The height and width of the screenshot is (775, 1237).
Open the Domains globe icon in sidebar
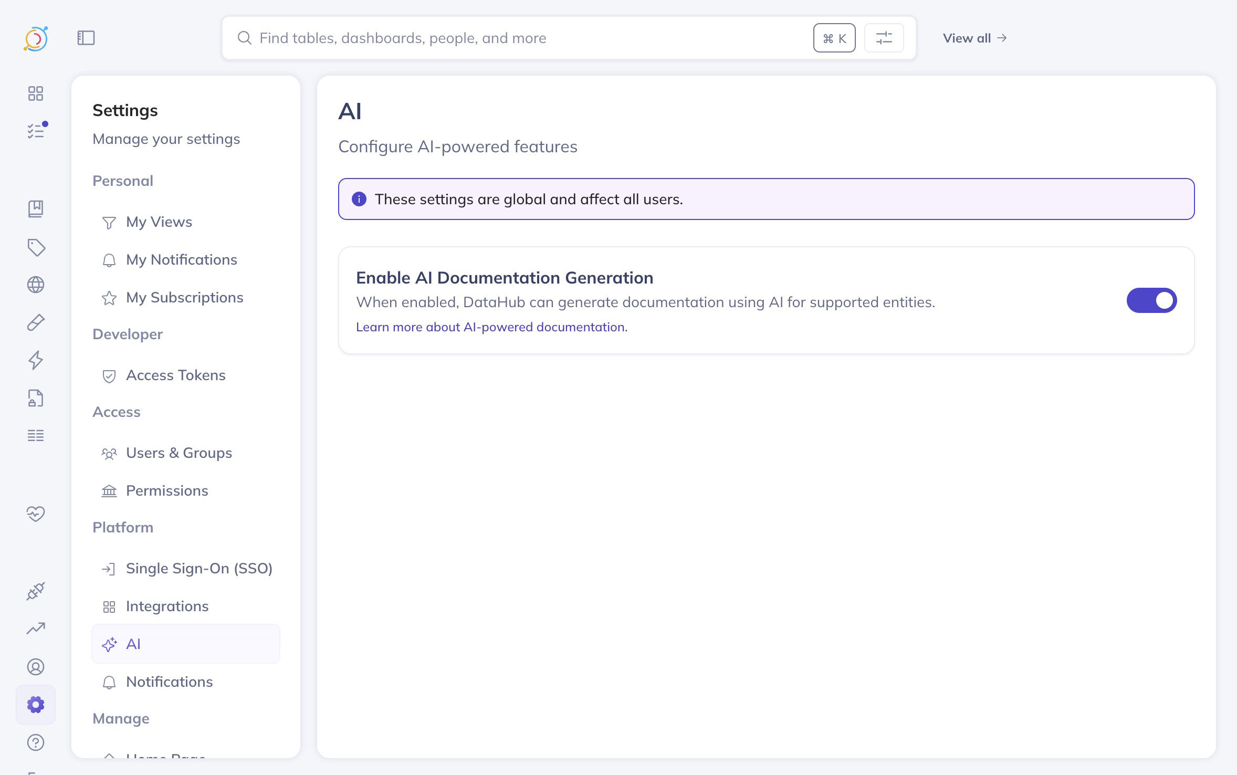pos(36,285)
